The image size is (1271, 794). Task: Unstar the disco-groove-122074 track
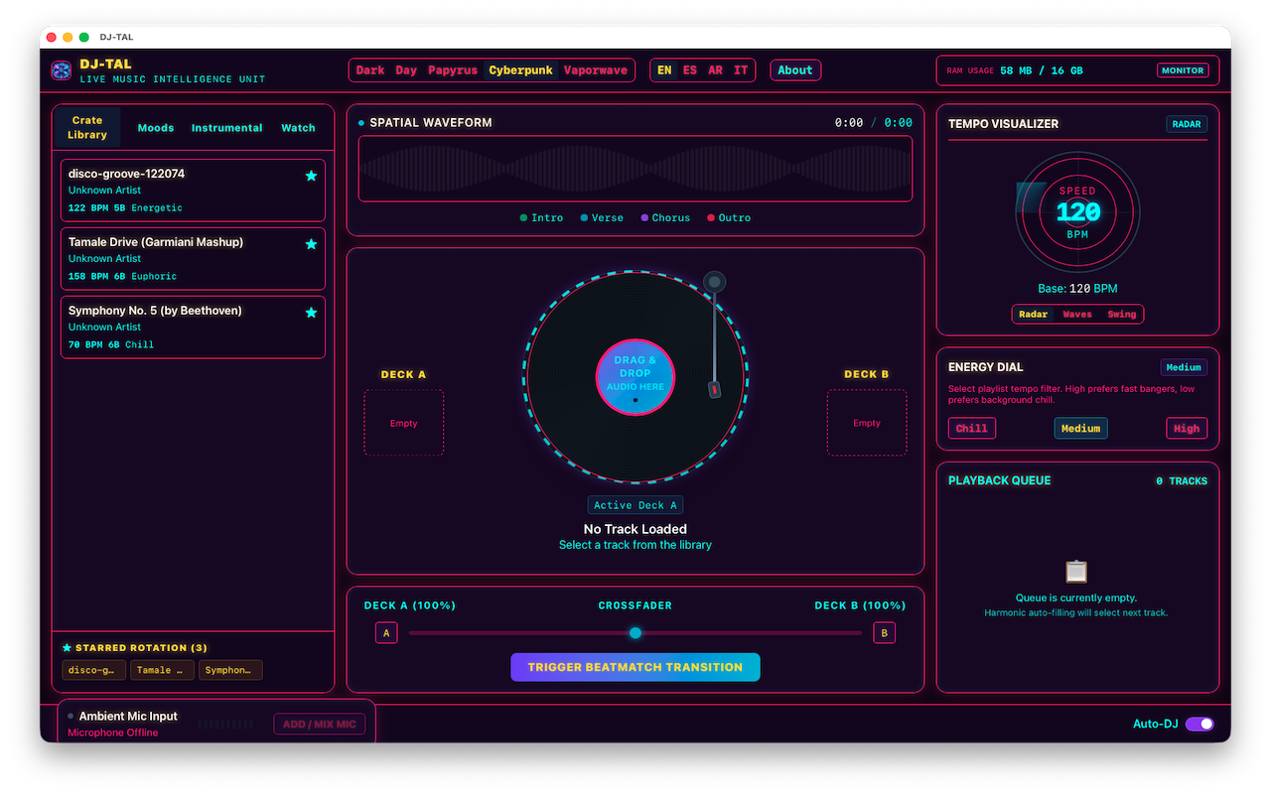pyautogui.click(x=311, y=176)
